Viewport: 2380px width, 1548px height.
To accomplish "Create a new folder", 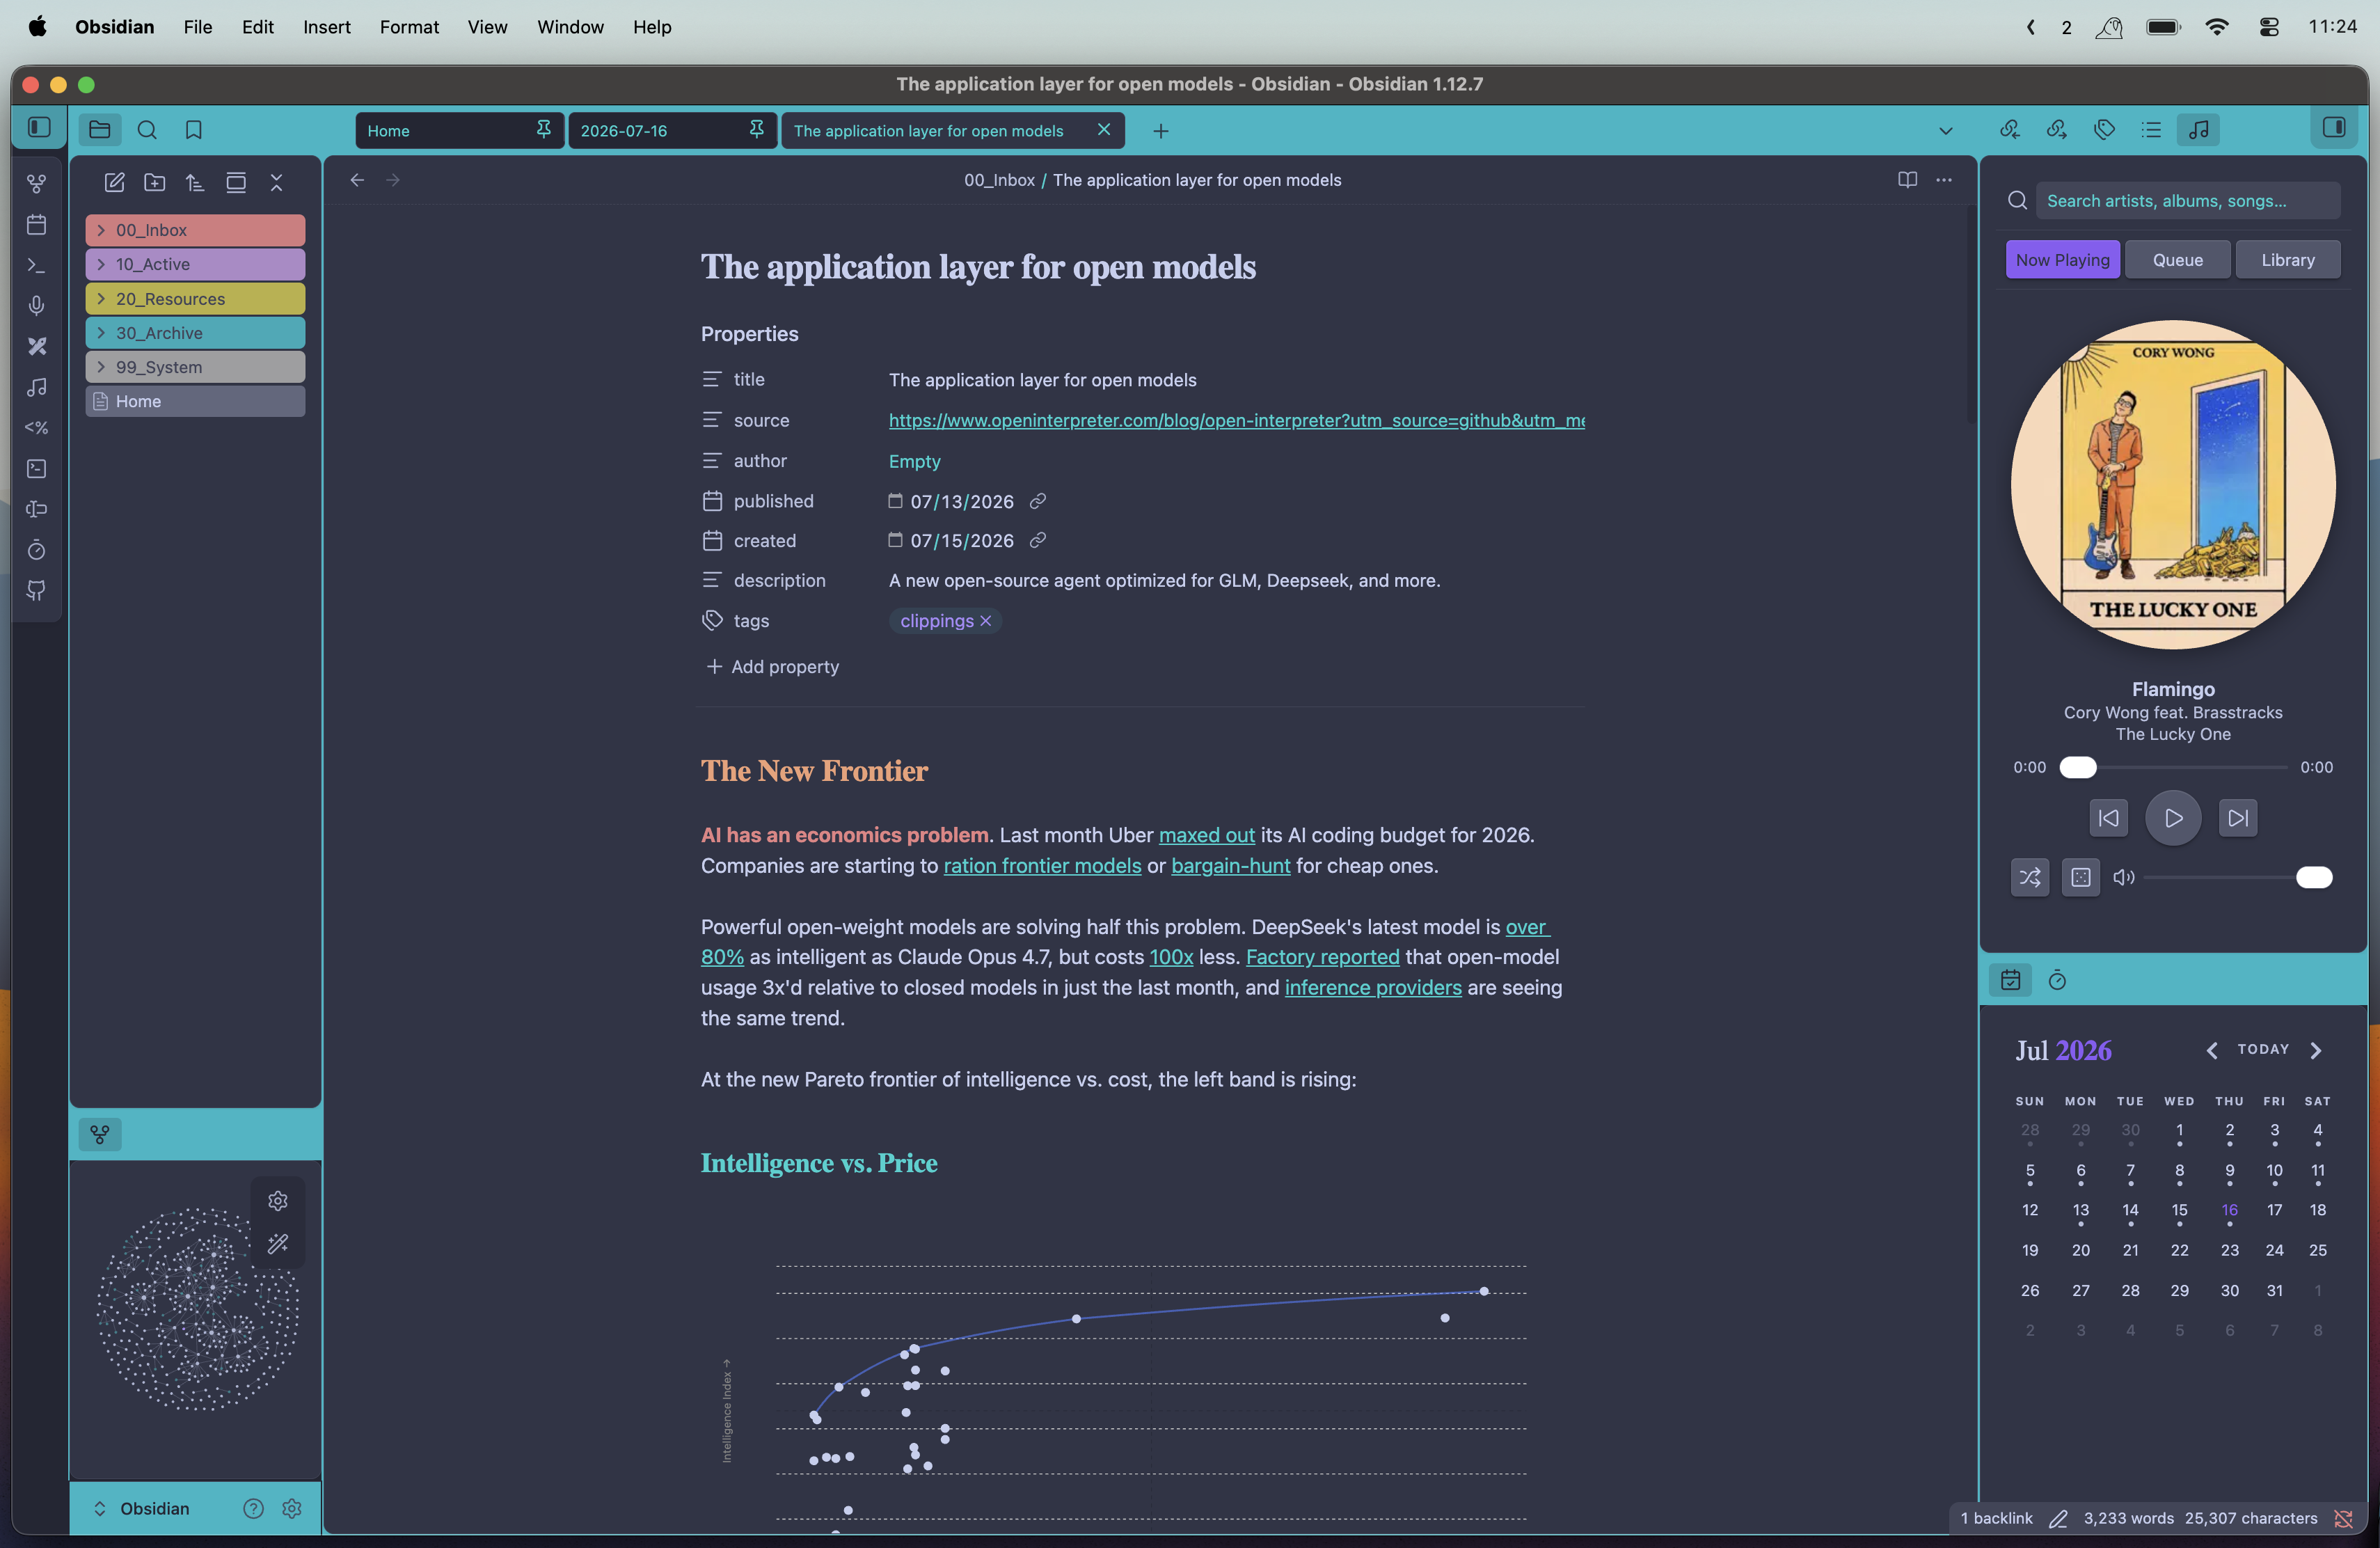I will 155,182.
